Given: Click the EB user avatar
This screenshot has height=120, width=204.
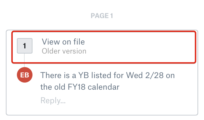Looking at the screenshot, I should (x=25, y=75).
